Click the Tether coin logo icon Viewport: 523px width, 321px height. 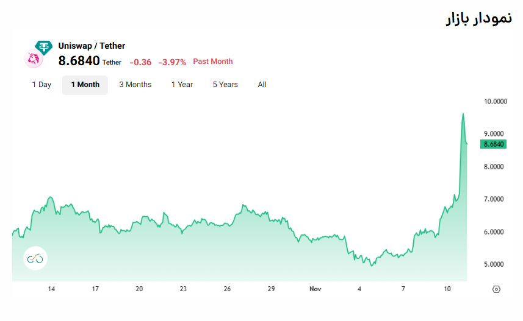44,47
